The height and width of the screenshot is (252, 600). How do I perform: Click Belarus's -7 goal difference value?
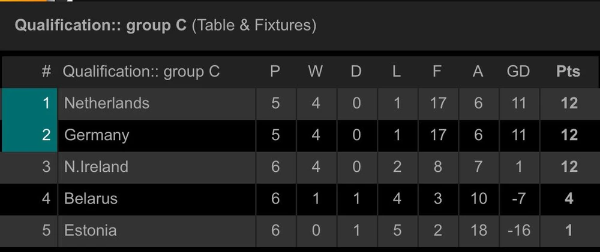click(518, 198)
